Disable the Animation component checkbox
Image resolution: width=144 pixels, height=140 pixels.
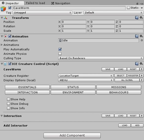[10, 36]
